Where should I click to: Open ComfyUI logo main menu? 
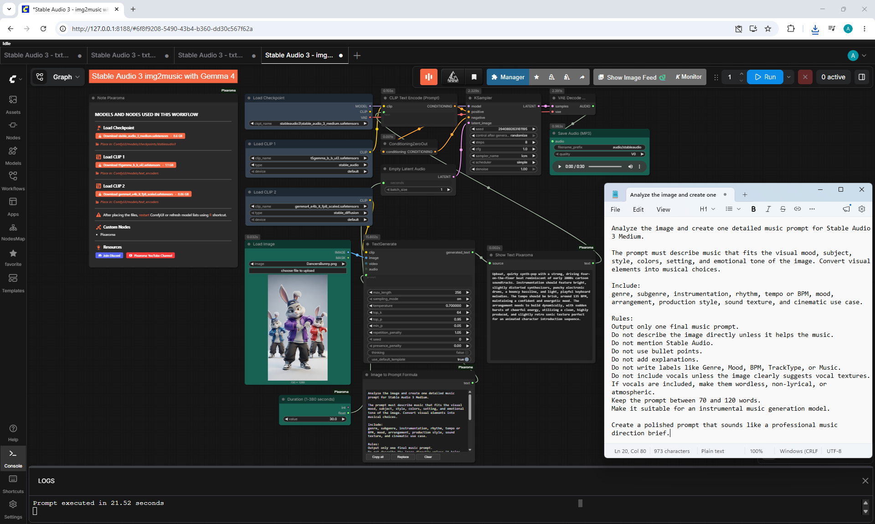click(15, 79)
